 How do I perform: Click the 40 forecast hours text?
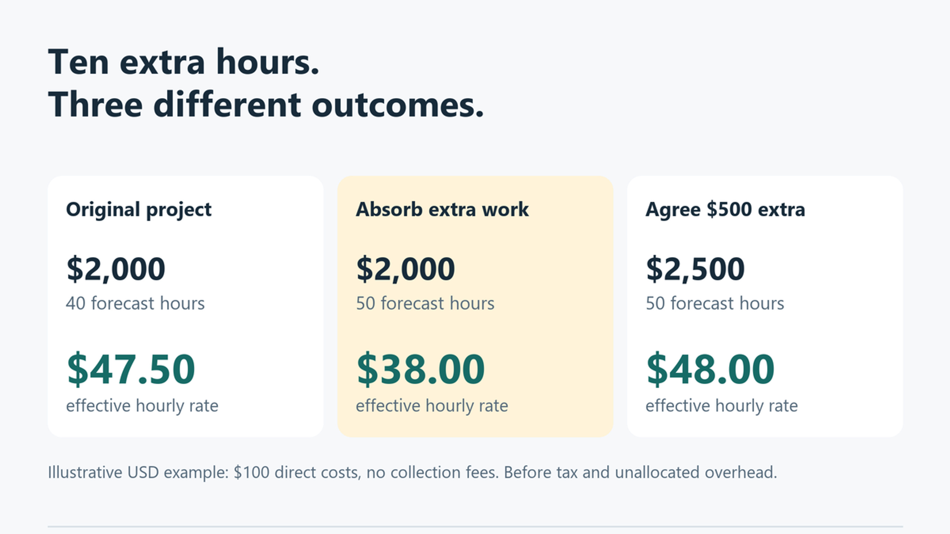(135, 303)
